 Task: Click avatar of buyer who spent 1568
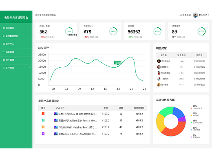pos(159,61)
